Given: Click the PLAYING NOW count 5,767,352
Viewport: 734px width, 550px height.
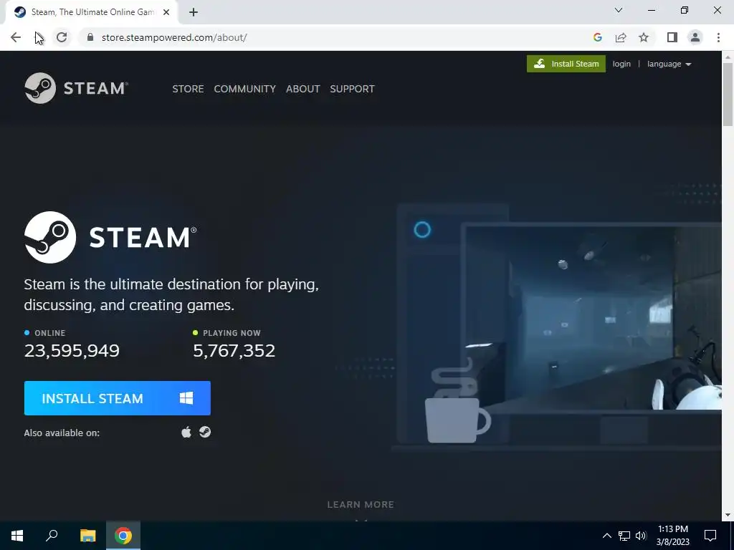Looking at the screenshot, I should (x=234, y=350).
